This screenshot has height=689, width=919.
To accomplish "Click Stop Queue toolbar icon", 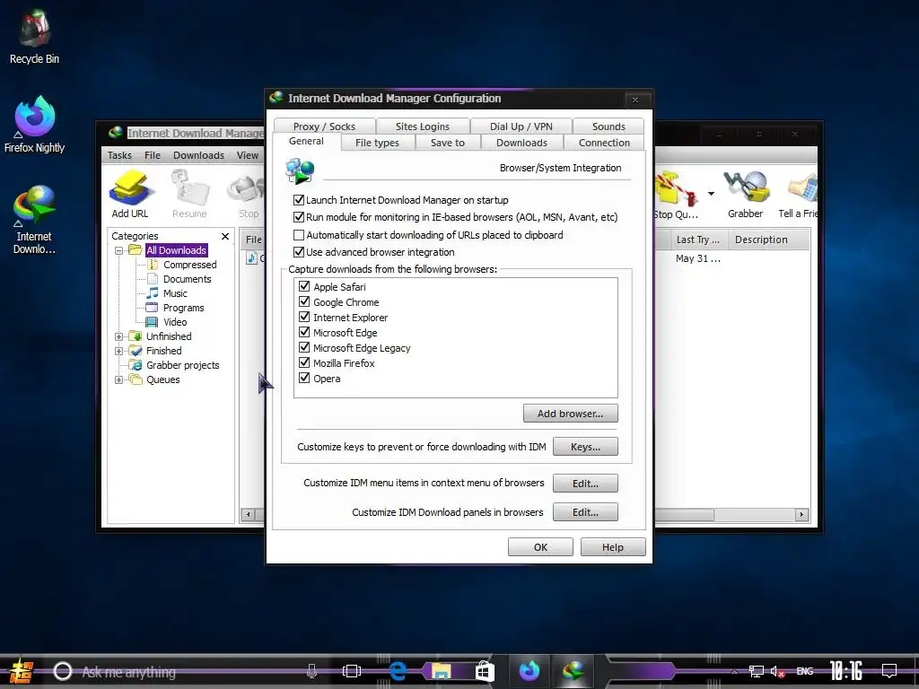I will coord(676,194).
